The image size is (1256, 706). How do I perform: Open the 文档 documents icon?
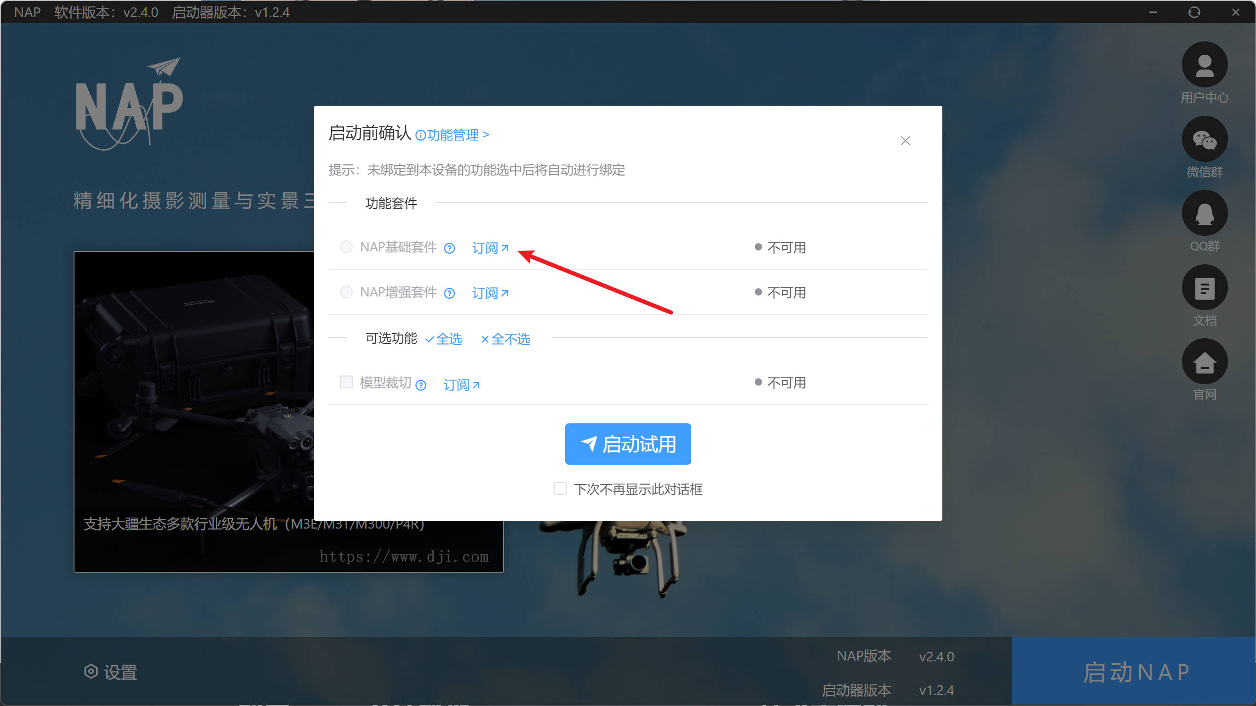pyautogui.click(x=1204, y=288)
